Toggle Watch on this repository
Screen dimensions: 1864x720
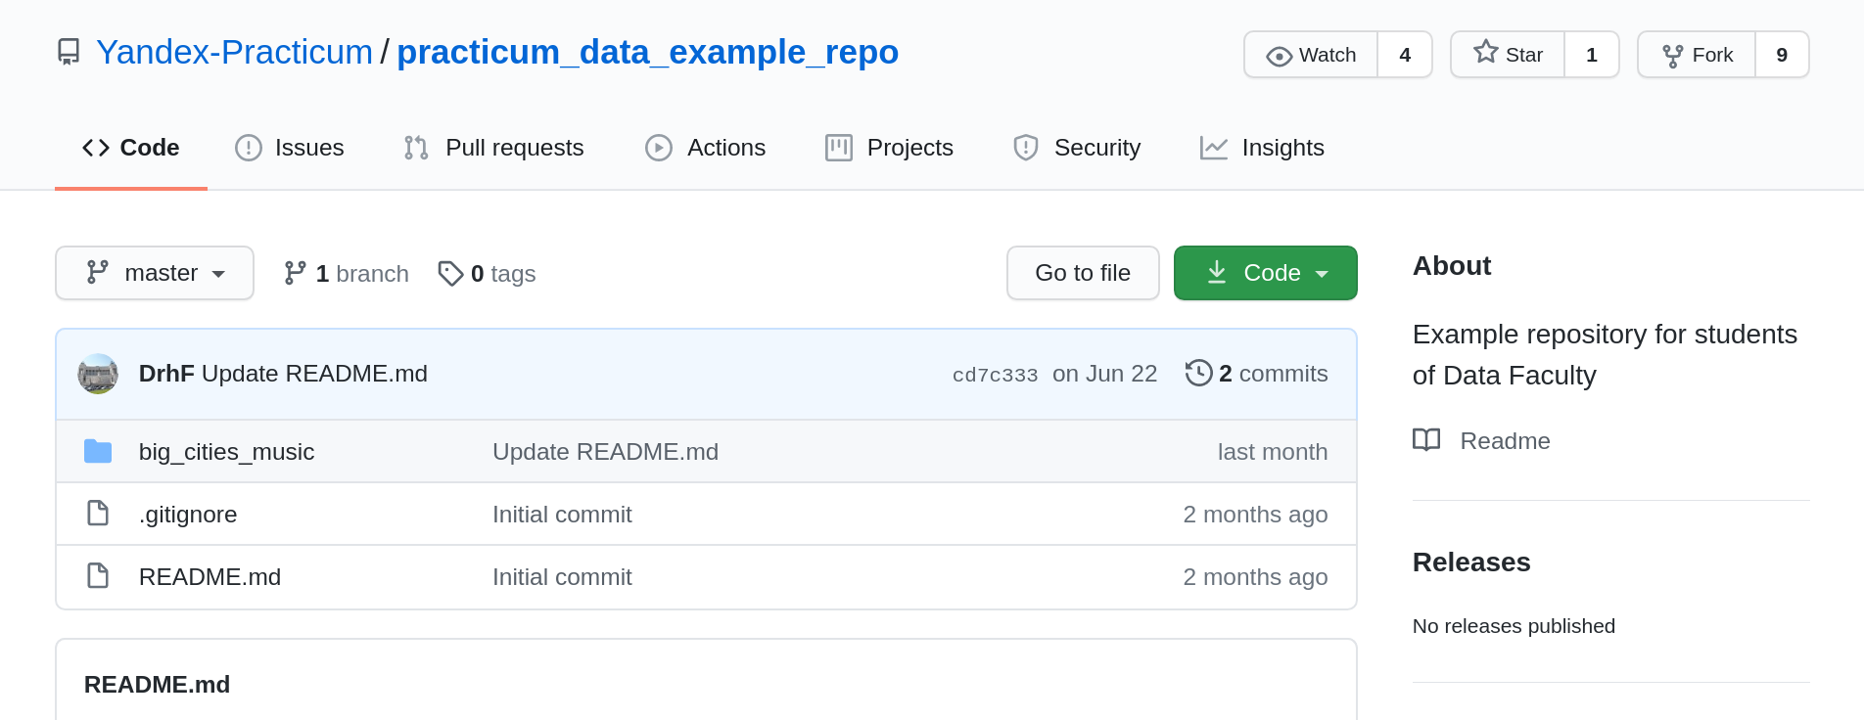click(1311, 55)
